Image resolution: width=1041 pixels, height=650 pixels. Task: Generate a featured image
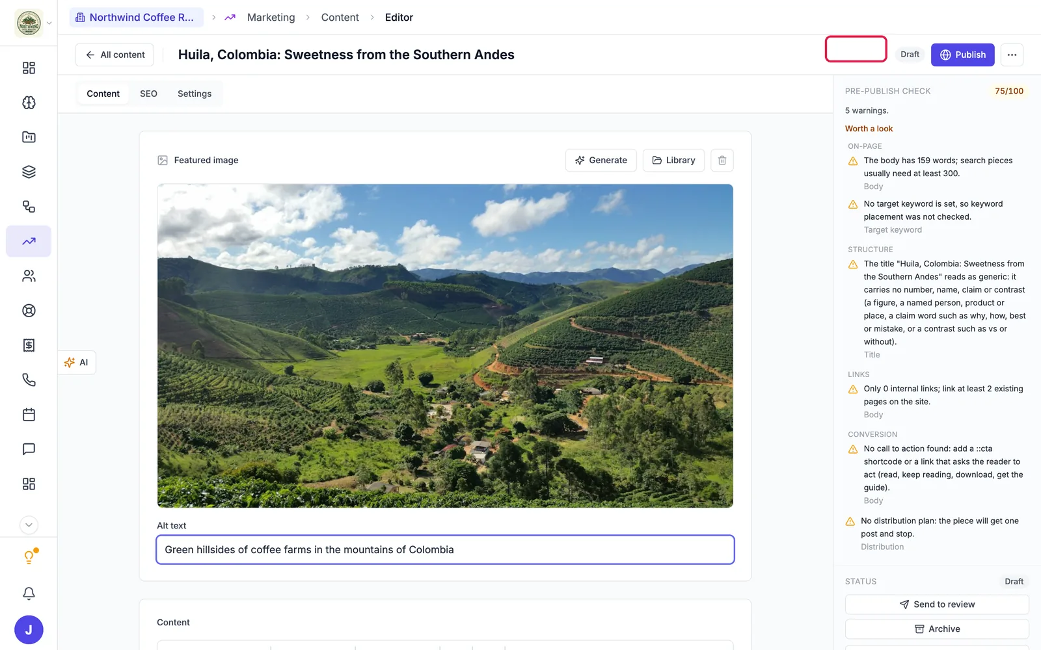tap(601, 160)
